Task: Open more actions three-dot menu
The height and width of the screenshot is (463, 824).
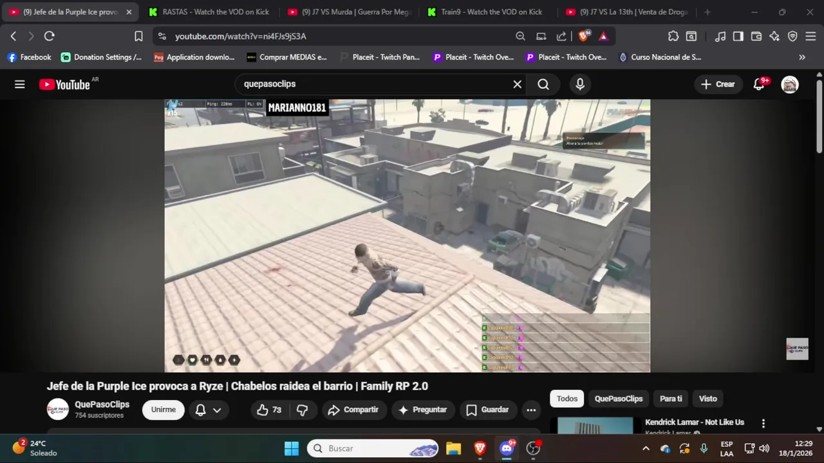Action: coord(531,410)
